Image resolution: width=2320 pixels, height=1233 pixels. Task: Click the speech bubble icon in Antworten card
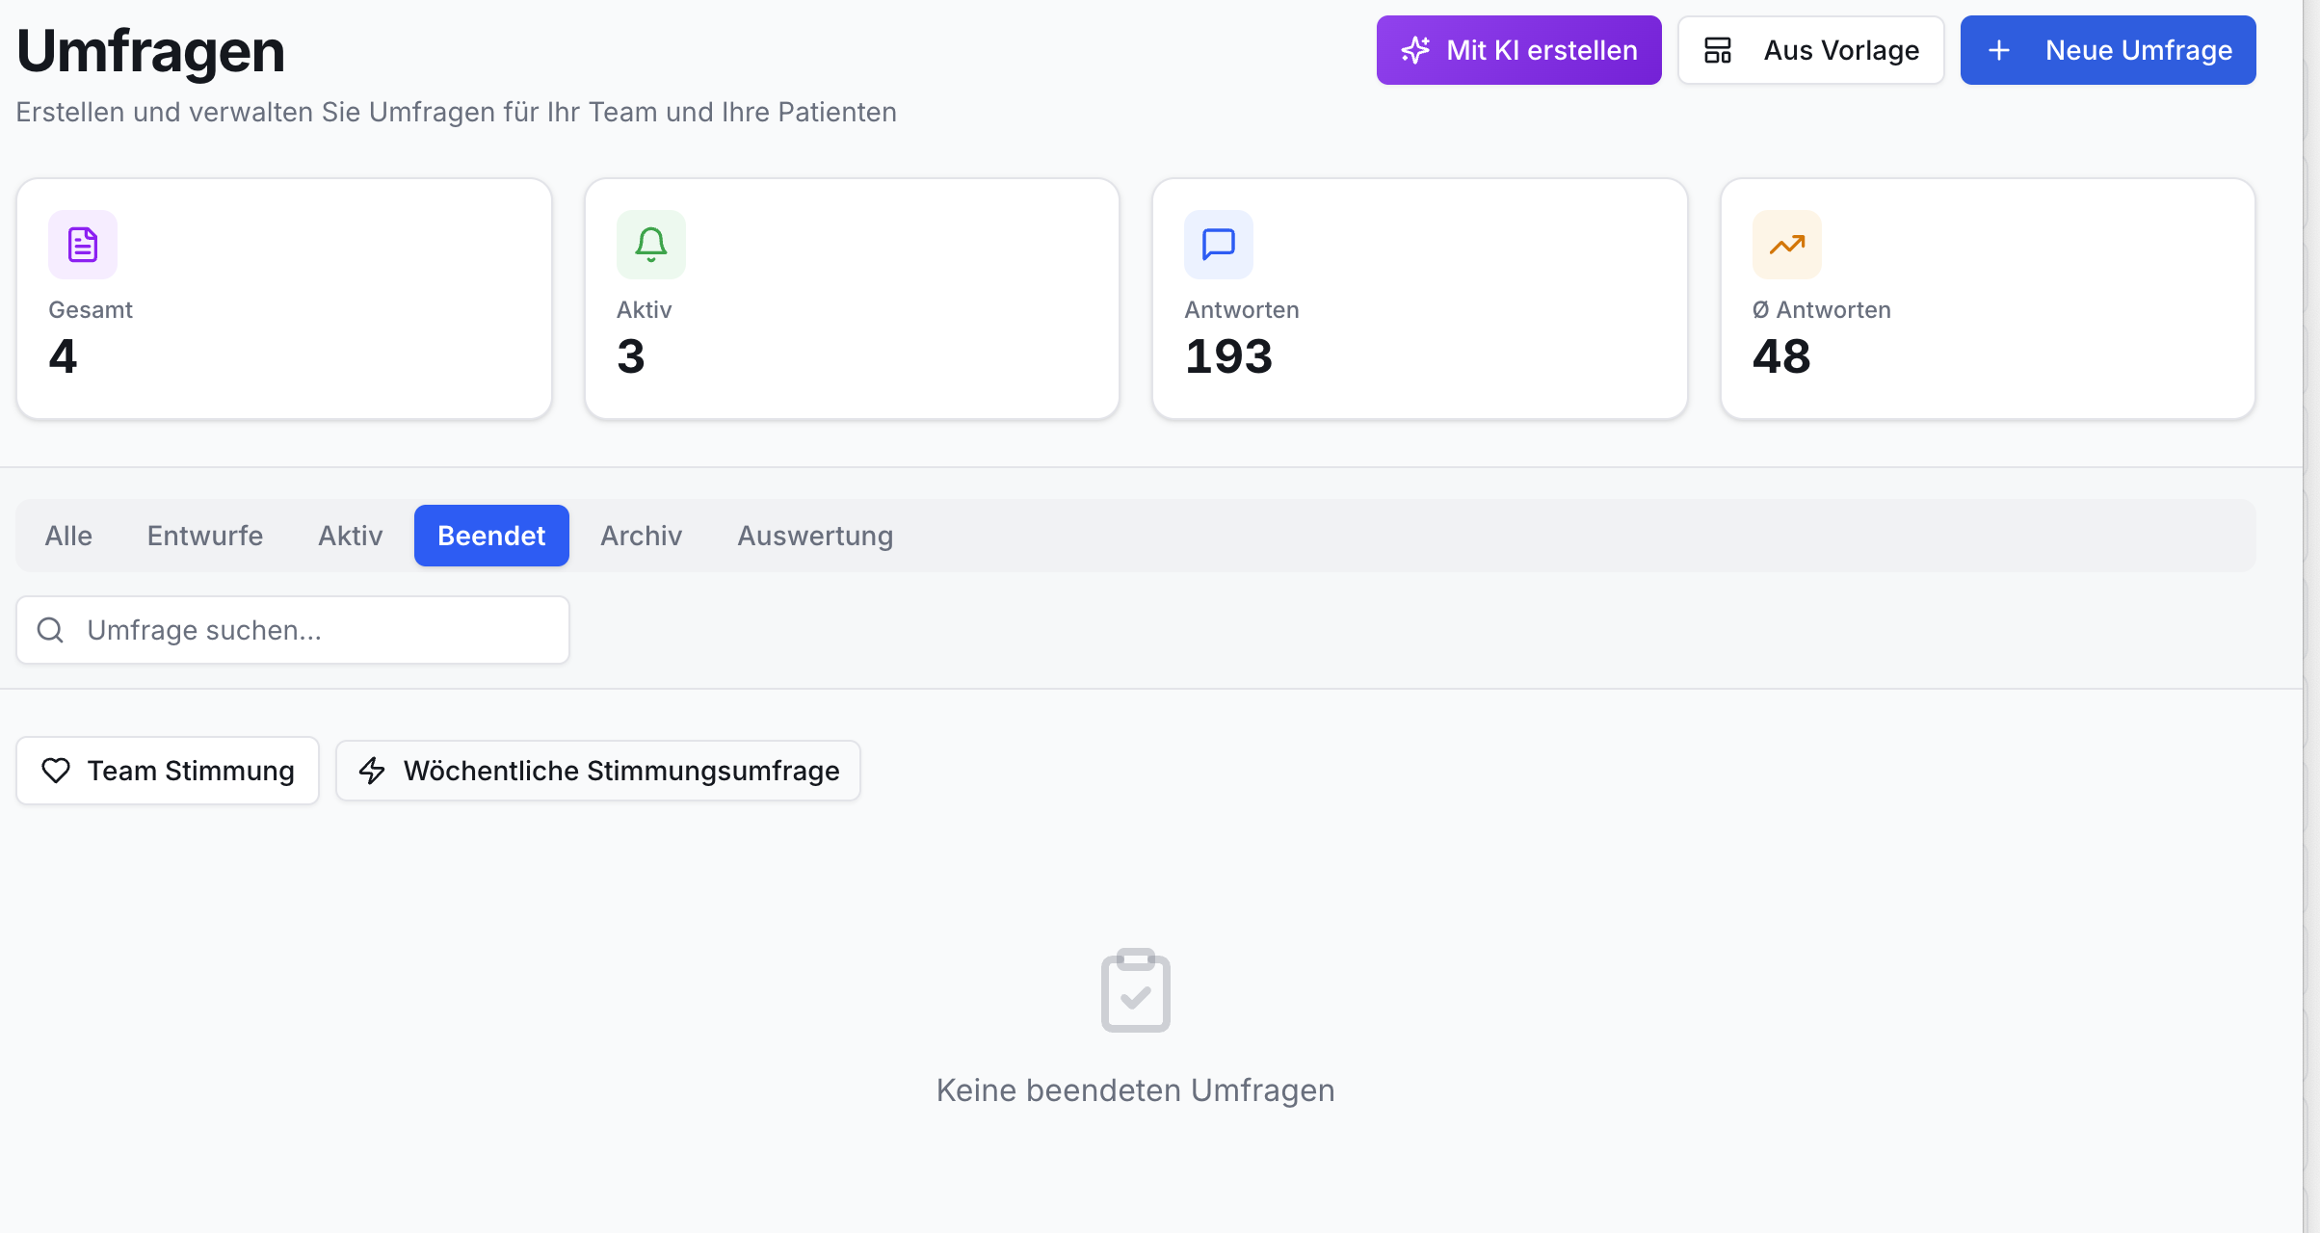[x=1219, y=245]
